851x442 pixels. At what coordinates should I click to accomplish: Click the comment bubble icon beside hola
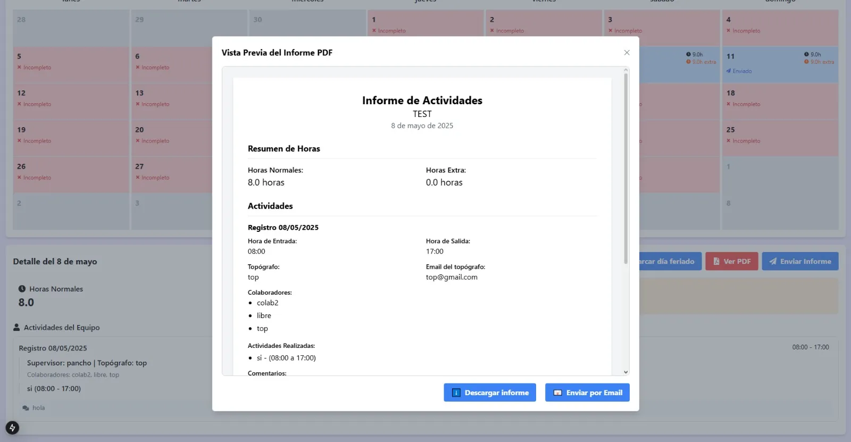point(26,408)
